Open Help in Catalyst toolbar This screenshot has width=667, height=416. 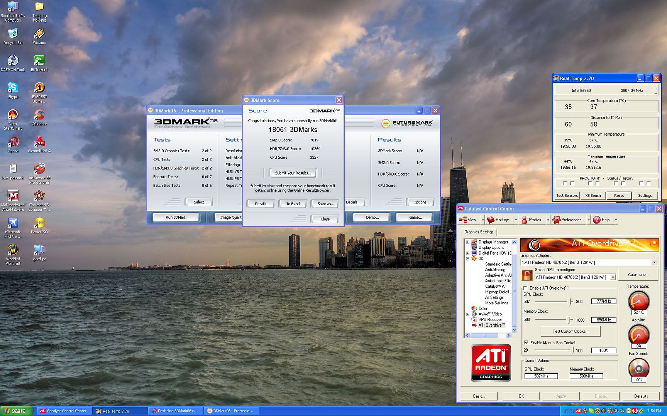601,220
